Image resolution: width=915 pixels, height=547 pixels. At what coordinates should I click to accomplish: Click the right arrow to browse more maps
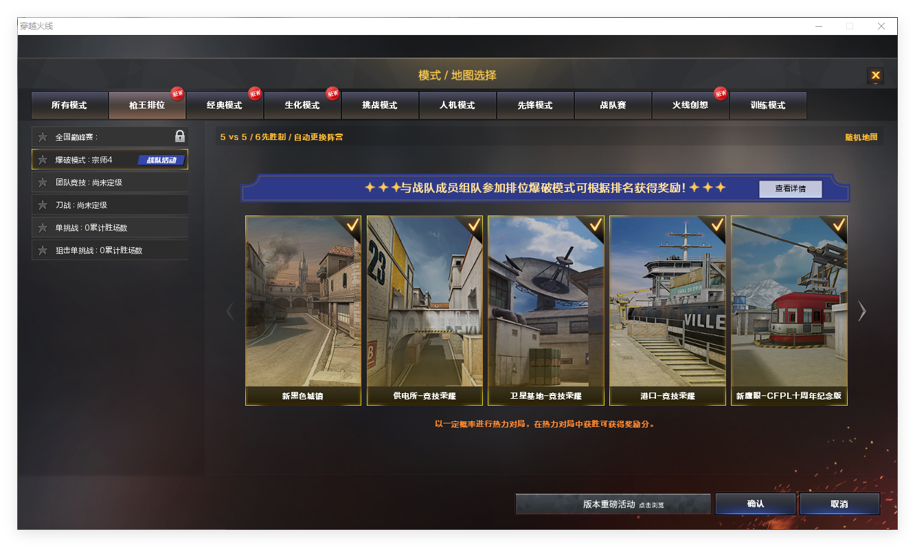pos(862,311)
